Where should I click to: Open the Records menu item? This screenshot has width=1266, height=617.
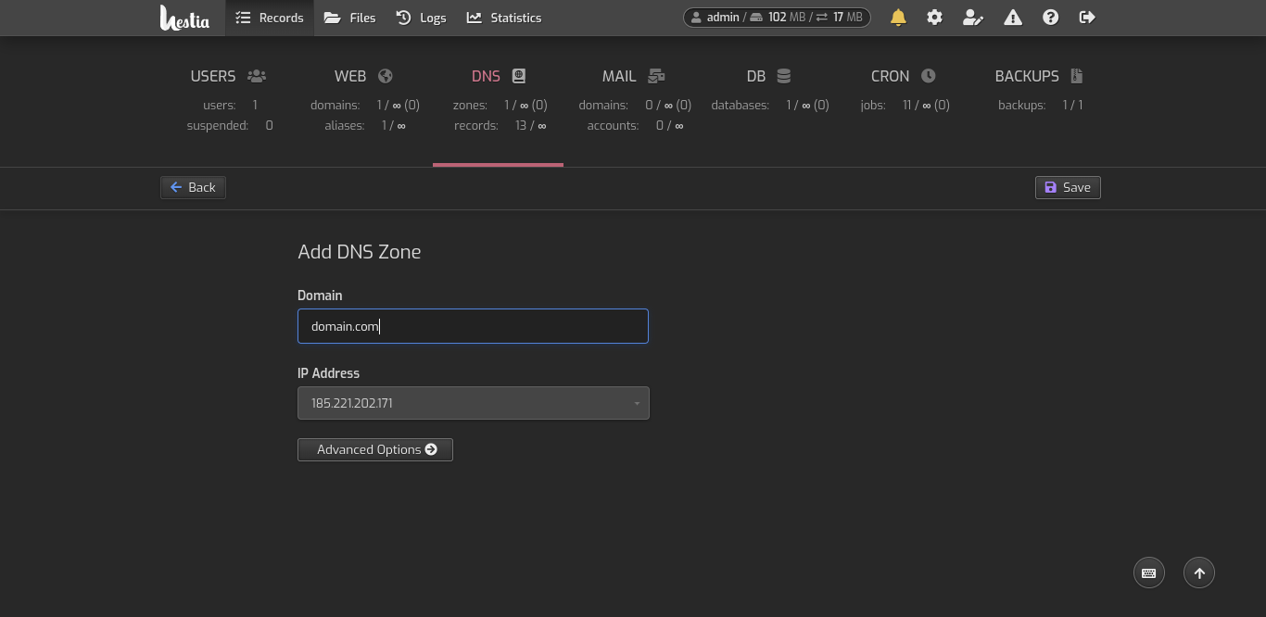click(x=270, y=18)
